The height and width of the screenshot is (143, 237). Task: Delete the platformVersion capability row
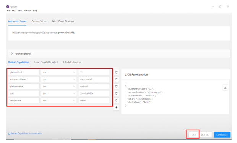[x=116, y=72]
